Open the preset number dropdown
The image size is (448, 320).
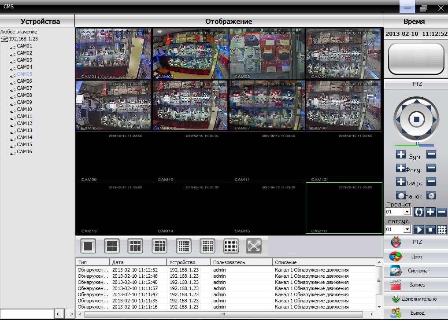(407, 212)
